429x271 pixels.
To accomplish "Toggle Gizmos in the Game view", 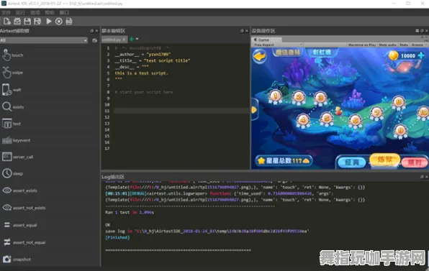I will 417,45.
